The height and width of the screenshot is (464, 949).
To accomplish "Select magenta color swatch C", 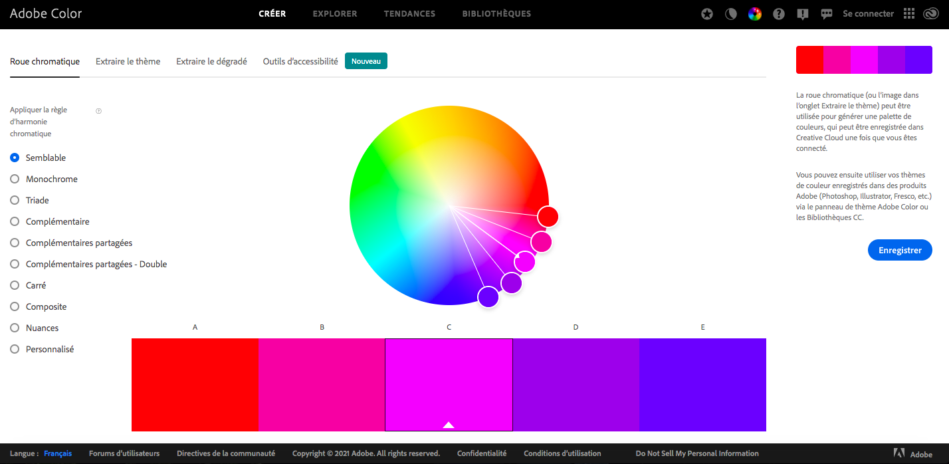I will pos(449,385).
